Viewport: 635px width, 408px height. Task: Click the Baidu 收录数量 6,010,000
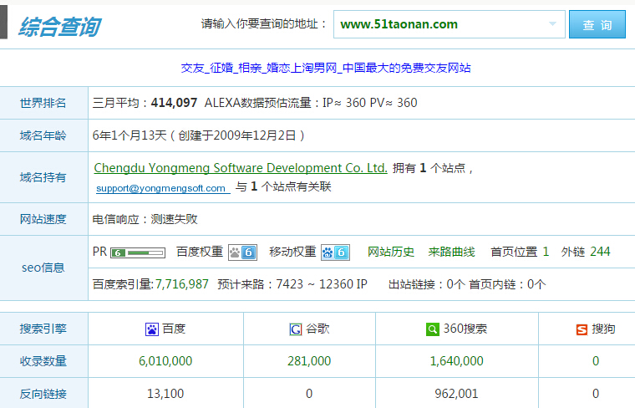(165, 361)
